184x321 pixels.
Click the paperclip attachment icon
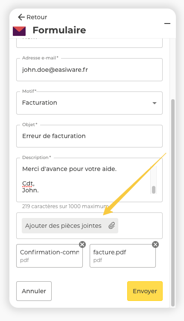coord(111,226)
